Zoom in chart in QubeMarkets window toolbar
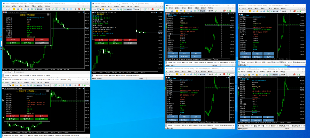This screenshot has width=310, height=138. pos(64,9)
